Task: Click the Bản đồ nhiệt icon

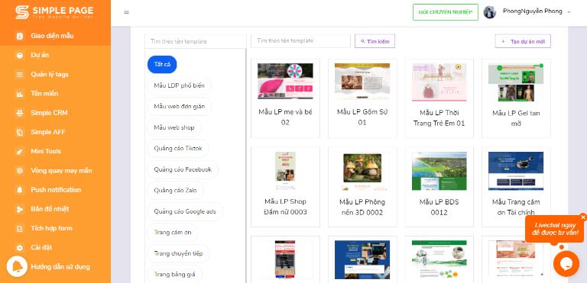Action: click(x=19, y=209)
